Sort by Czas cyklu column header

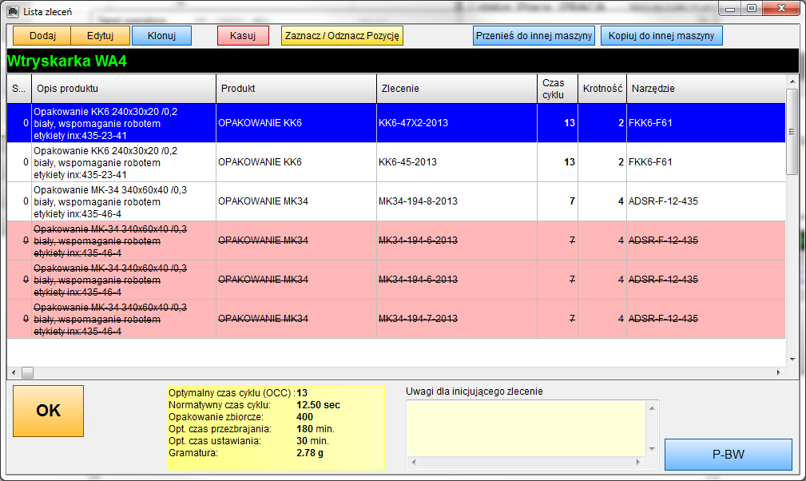click(558, 89)
